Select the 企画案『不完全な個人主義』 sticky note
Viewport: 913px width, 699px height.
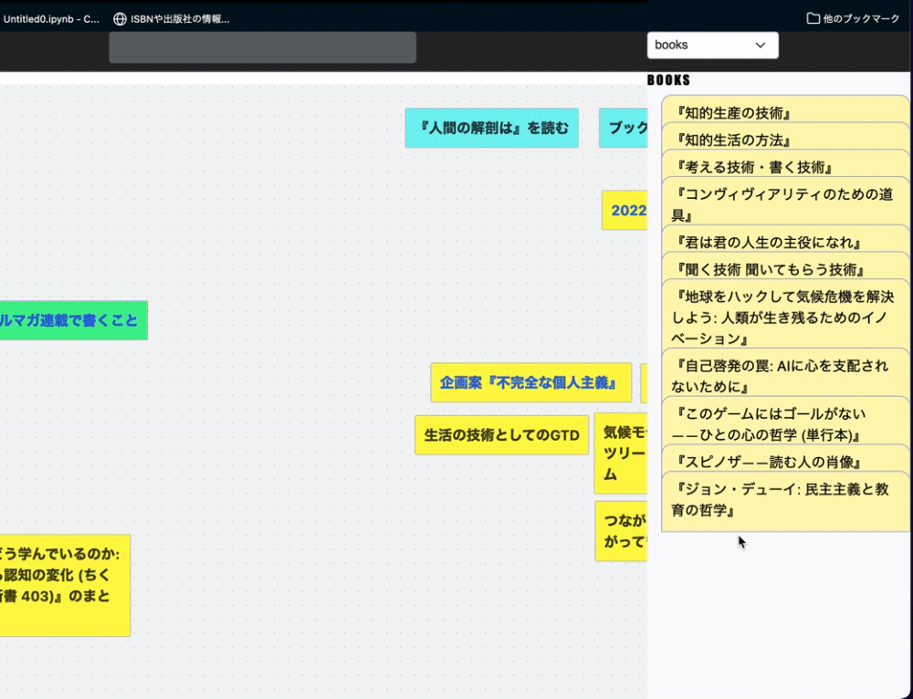click(530, 382)
